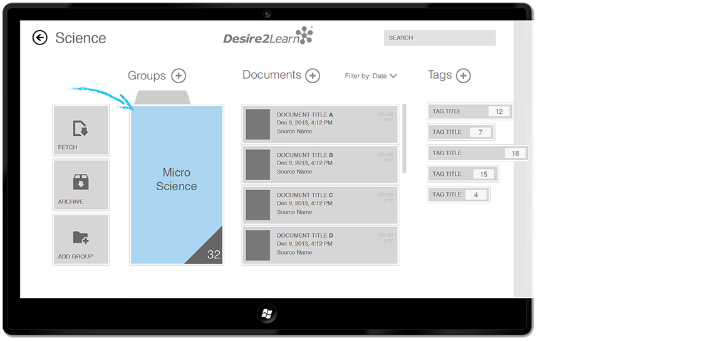Add a new document with plus icon
The image size is (716, 341).
[313, 76]
